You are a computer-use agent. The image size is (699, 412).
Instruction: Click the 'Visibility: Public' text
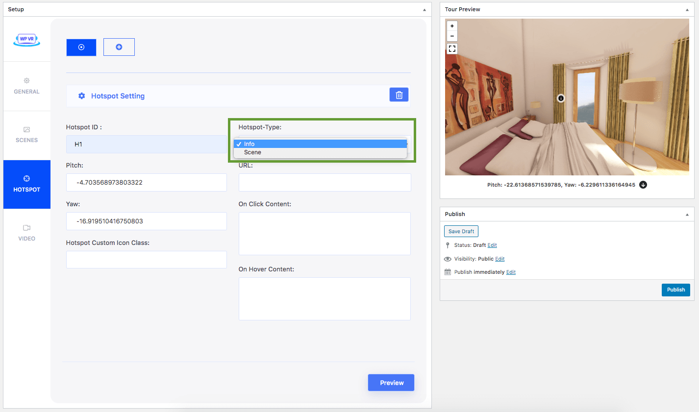pos(474,259)
